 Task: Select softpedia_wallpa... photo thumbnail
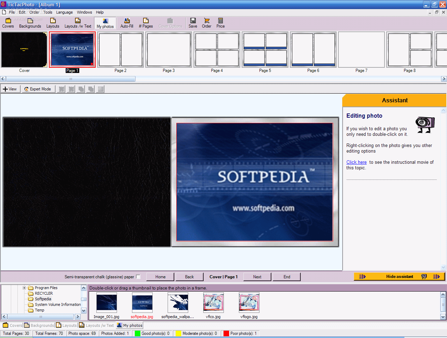click(178, 303)
